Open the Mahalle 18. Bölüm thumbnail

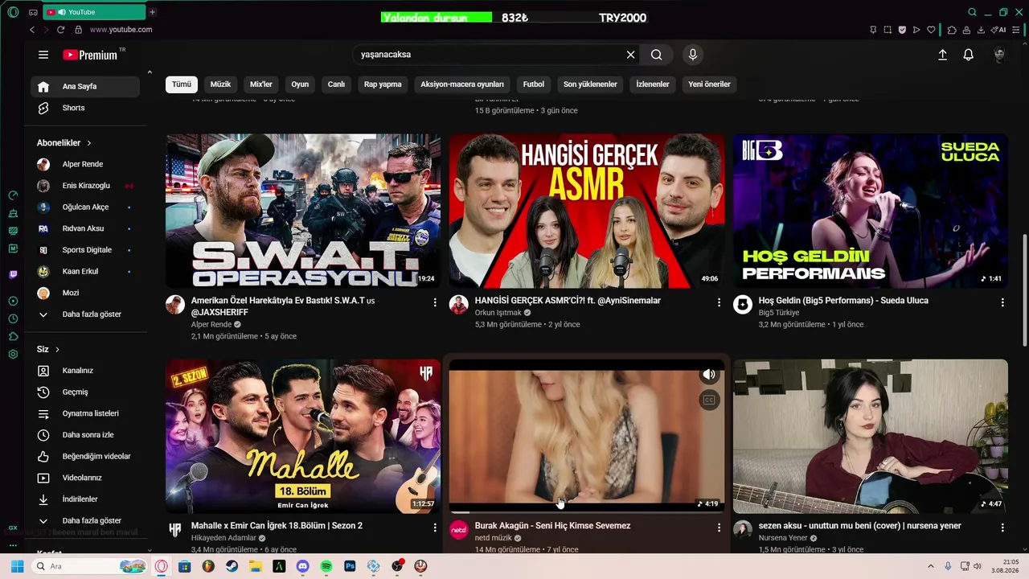pyautogui.click(x=303, y=436)
